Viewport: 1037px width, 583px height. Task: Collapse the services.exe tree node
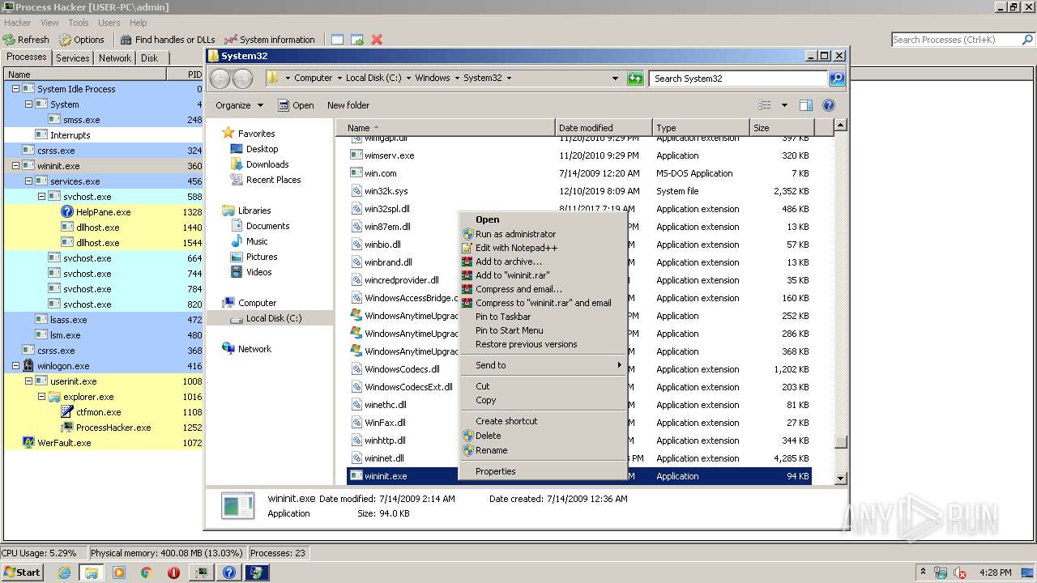28,181
